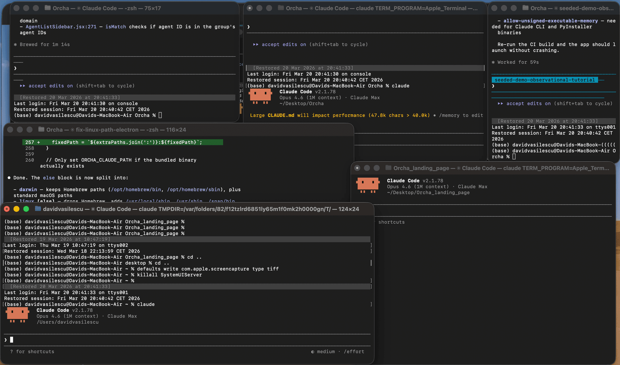The width and height of the screenshot is (620, 365).
Task: Click the folder icon in Orcha_landing_page title bar
Action: tap(388, 168)
